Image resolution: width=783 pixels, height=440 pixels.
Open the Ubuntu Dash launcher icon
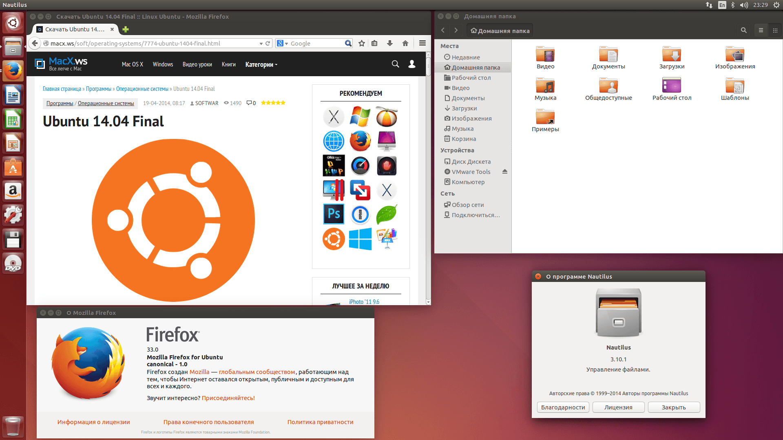point(13,23)
